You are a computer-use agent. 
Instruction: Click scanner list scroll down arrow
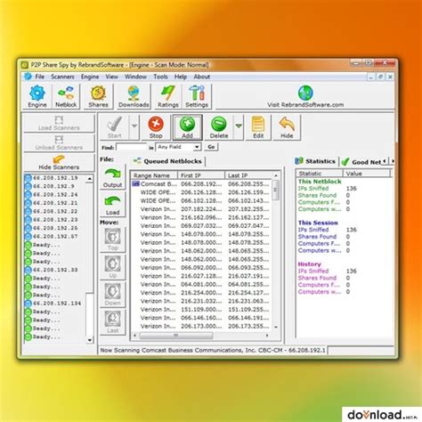(x=90, y=340)
